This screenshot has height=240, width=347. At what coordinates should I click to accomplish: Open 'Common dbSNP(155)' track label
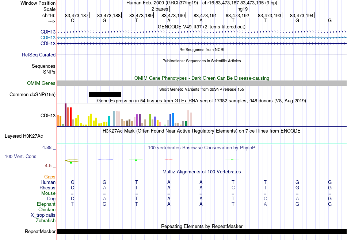coord(33,94)
